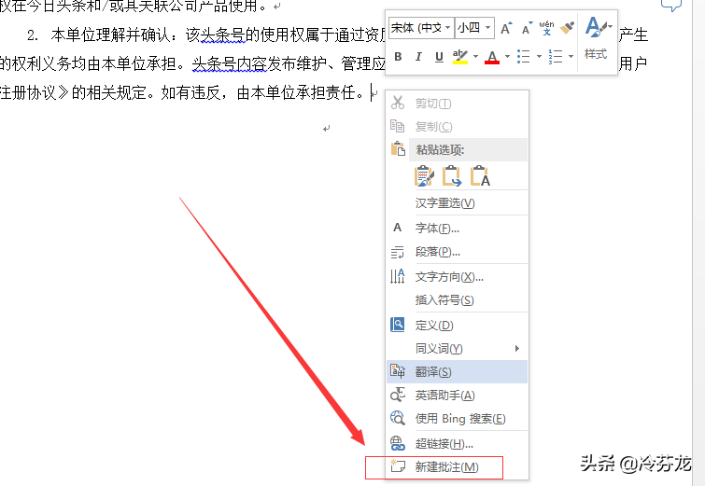Apply bullet list formatting
Viewport: 705px width, 486px height.
523,57
